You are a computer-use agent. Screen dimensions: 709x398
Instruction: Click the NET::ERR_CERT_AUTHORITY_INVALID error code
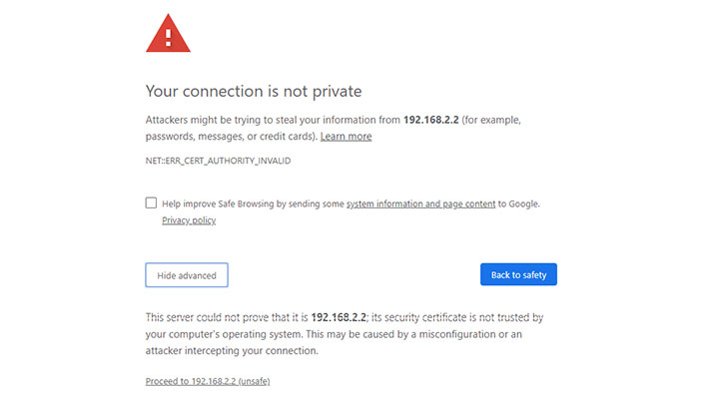[x=218, y=161]
